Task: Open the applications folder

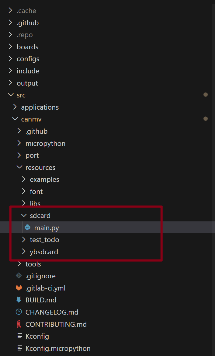Action: (x=40, y=107)
